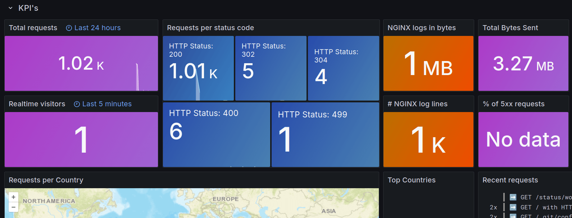572x218 pixels.
Task: Open the NGINX logs in bytes panel title
Action: (422, 28)
